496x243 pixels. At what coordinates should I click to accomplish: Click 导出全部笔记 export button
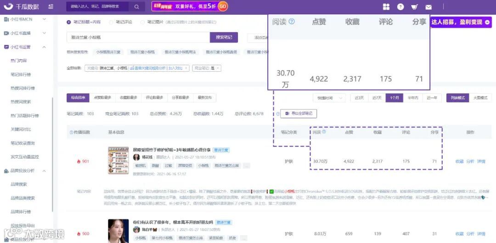coord(299,113)
